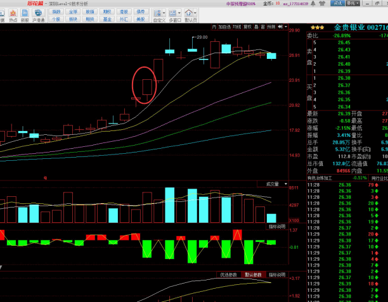Select the 美股 US stocks tab
The width and height of the screenshot is (388, 302).
click(141, 19)
